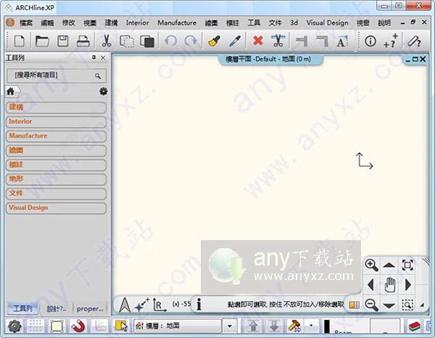Open the toolbox gear options icon

point(104,91)
